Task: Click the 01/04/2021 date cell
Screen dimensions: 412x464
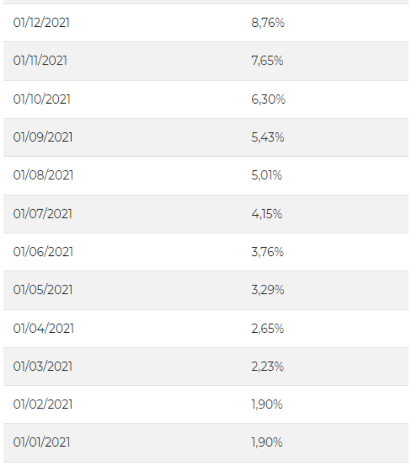Action: 42,329
